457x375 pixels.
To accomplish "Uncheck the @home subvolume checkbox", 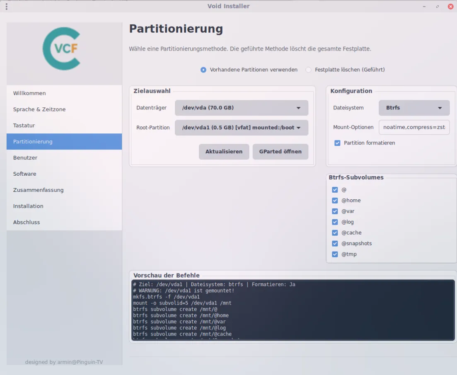I will [335, 201].
